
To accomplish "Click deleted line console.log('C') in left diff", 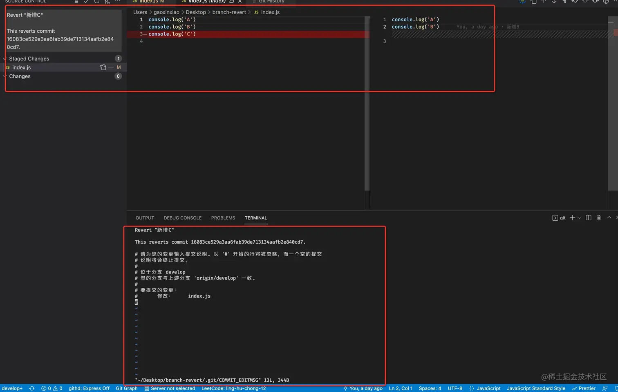I will pos(172,34).
